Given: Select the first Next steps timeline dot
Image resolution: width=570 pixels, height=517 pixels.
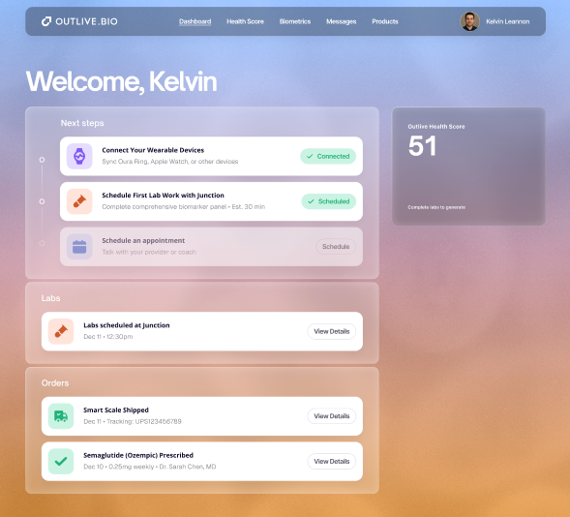Looking at the screenshot, I should tap(42, 160).
